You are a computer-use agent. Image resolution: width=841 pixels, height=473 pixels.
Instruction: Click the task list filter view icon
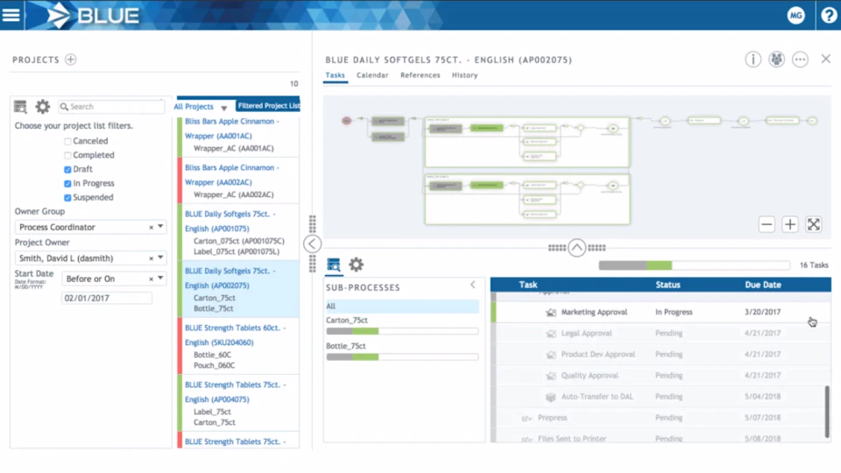(x=334, y=265)
